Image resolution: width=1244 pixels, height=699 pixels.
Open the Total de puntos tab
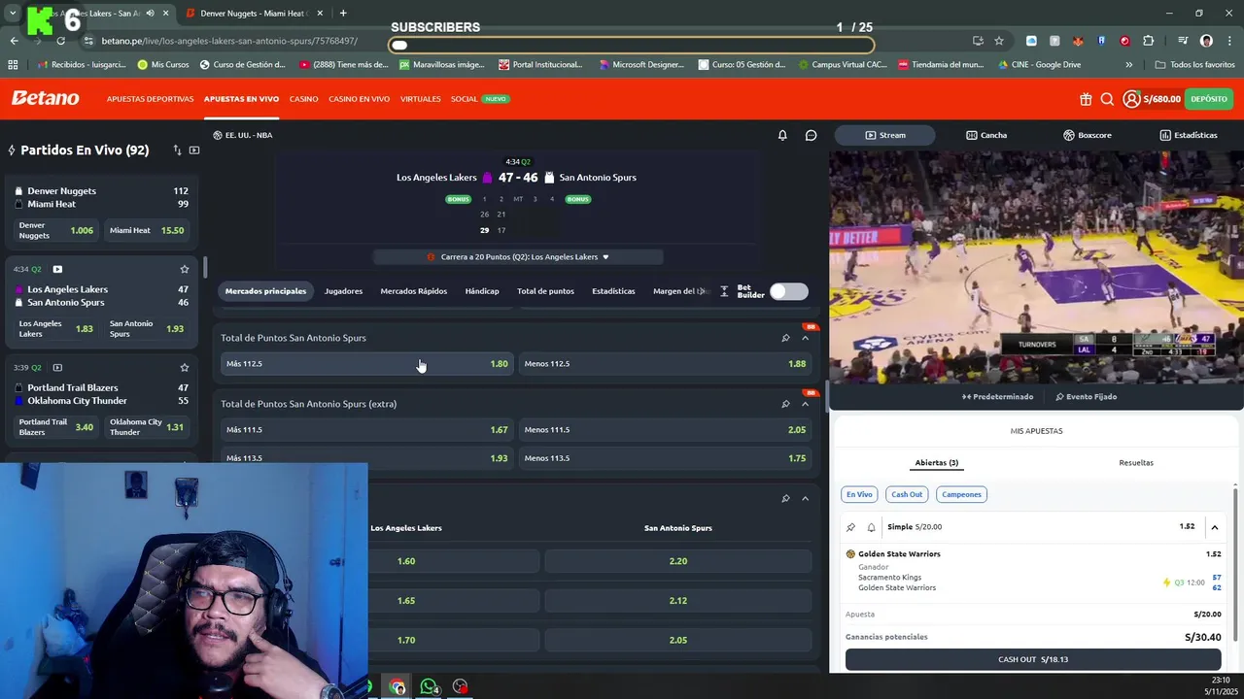point(545,291)
